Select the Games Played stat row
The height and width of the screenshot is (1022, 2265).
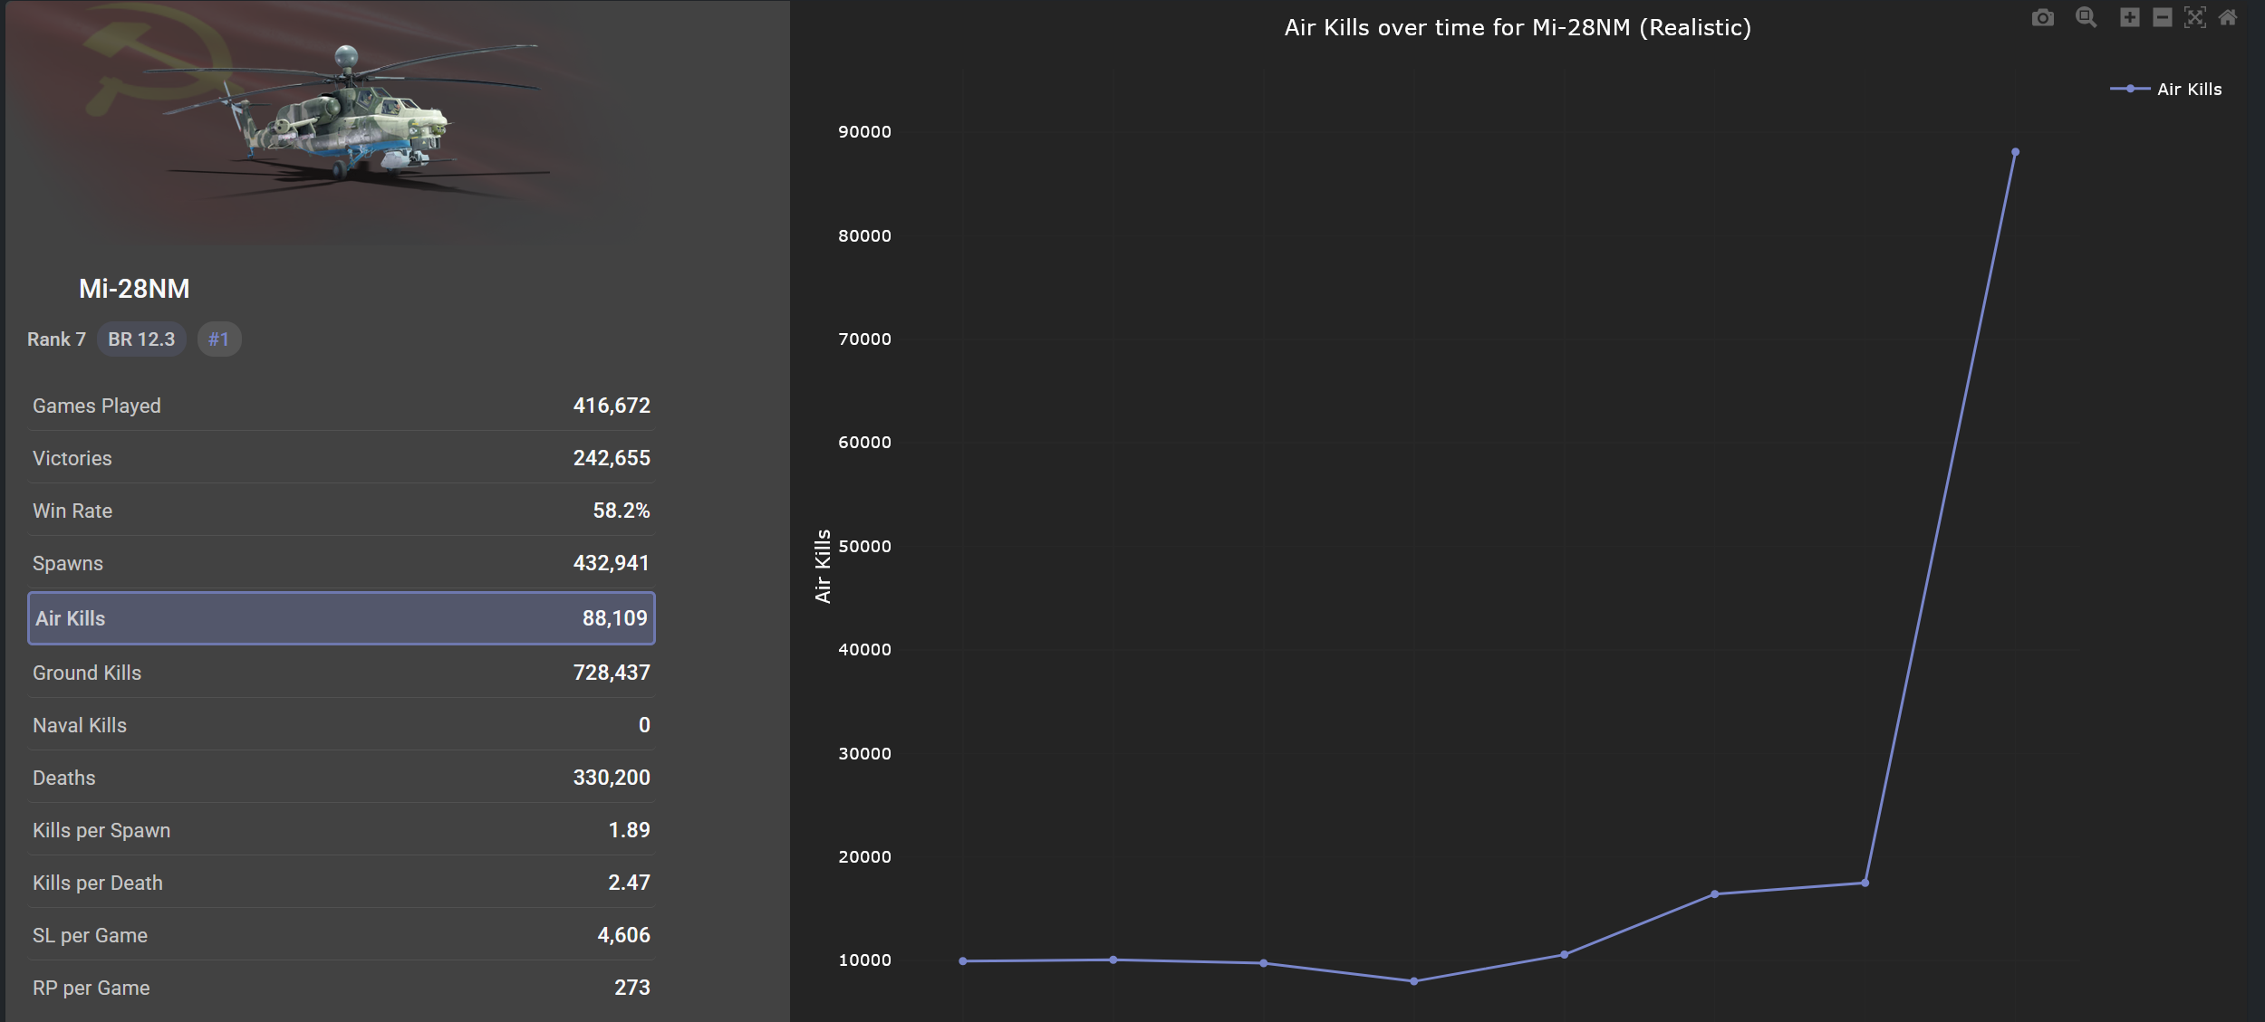click(341, 406)
